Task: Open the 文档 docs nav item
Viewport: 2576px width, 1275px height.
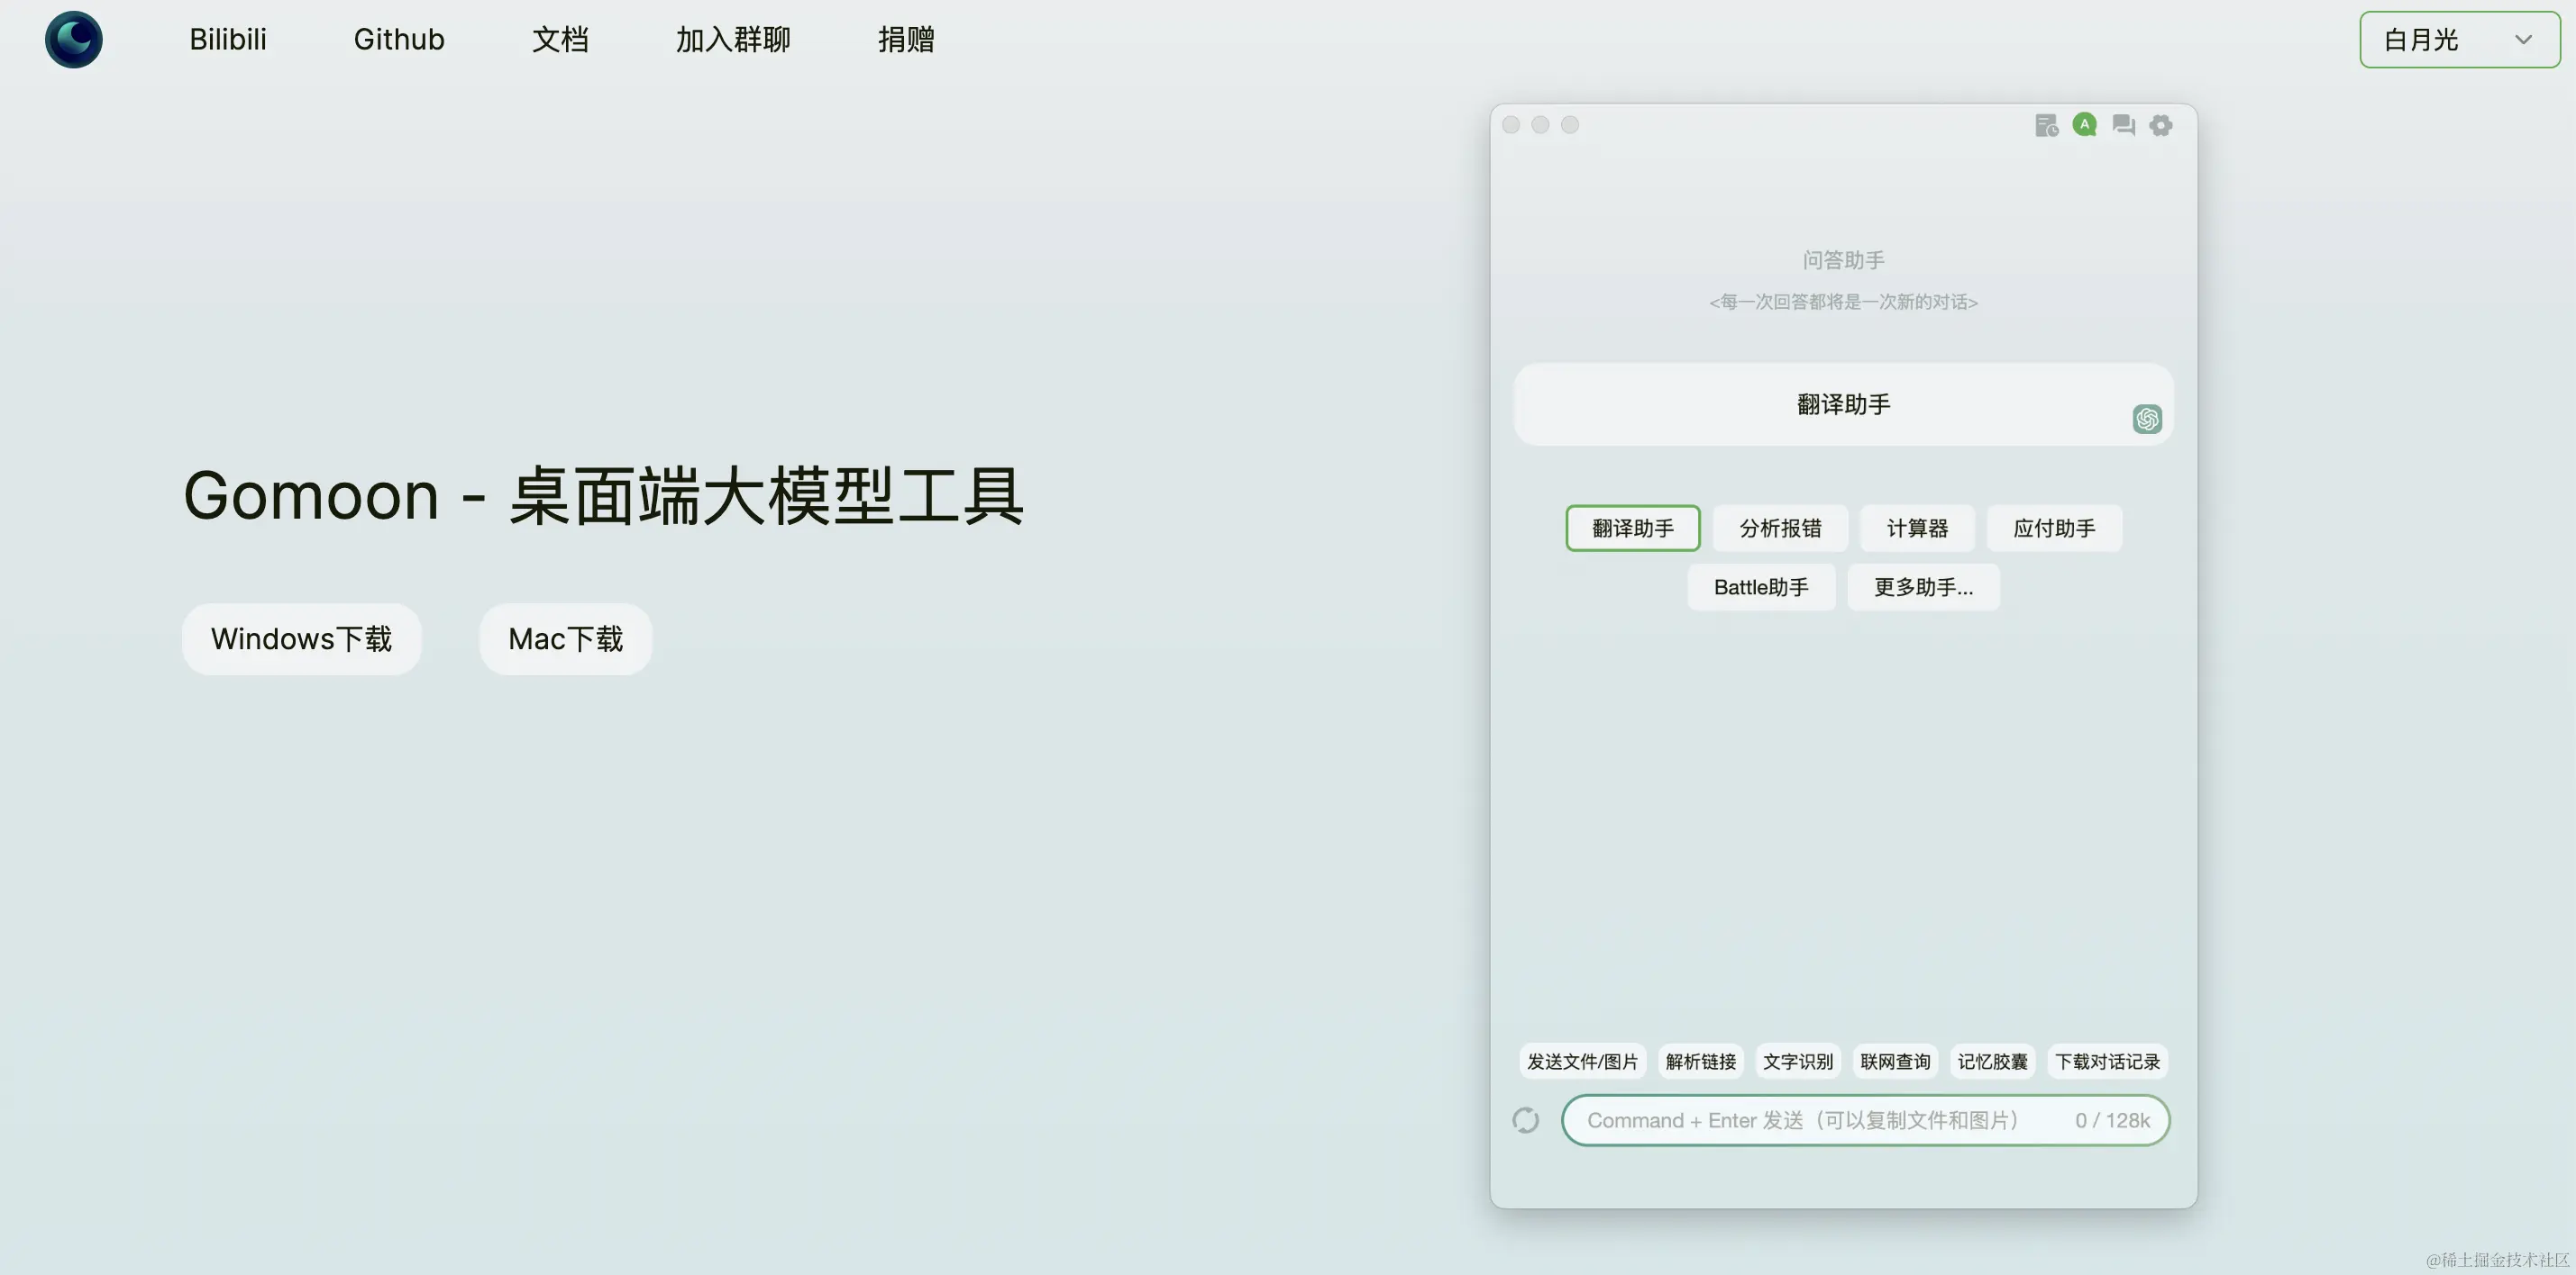Action: [560, 39]
